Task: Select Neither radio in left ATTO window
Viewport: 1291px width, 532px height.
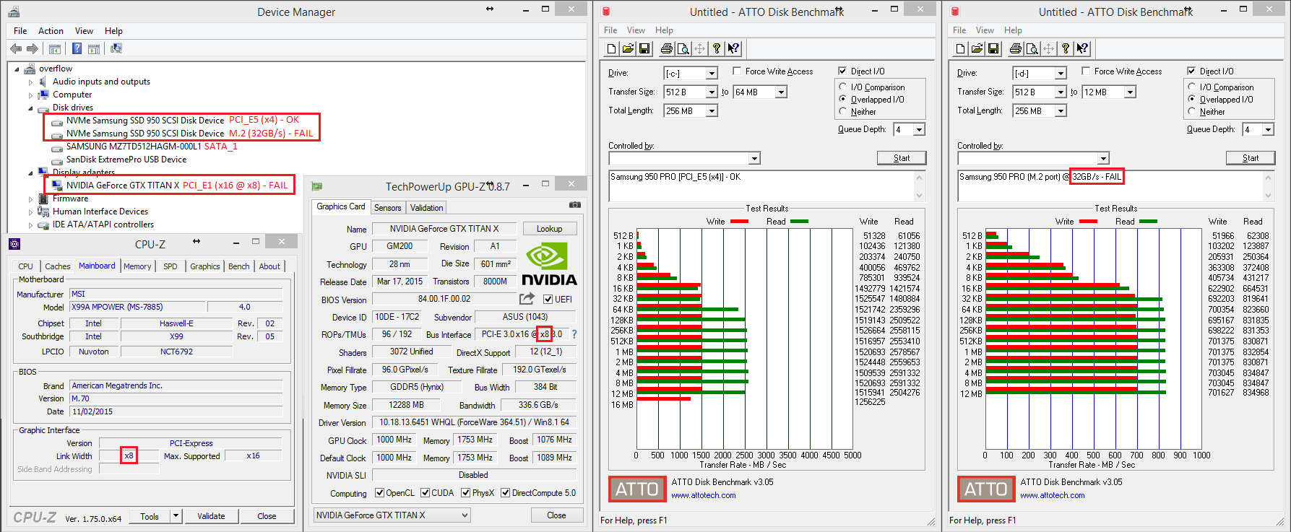Action: 842,111
